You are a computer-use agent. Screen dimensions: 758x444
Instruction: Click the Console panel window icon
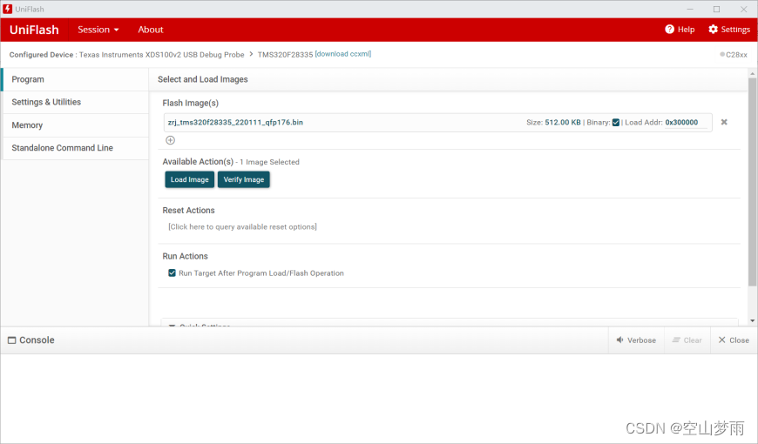11,340
